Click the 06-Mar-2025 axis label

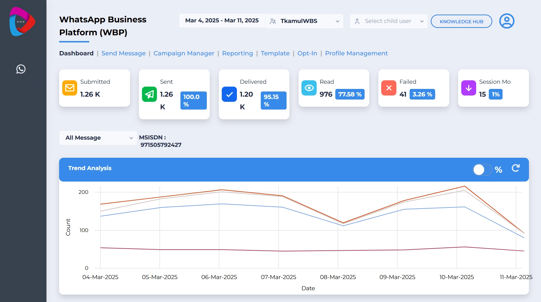point(219,277)
